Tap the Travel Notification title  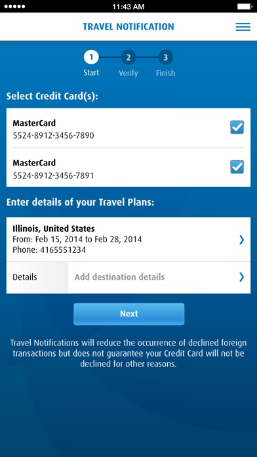click(128, 27)
